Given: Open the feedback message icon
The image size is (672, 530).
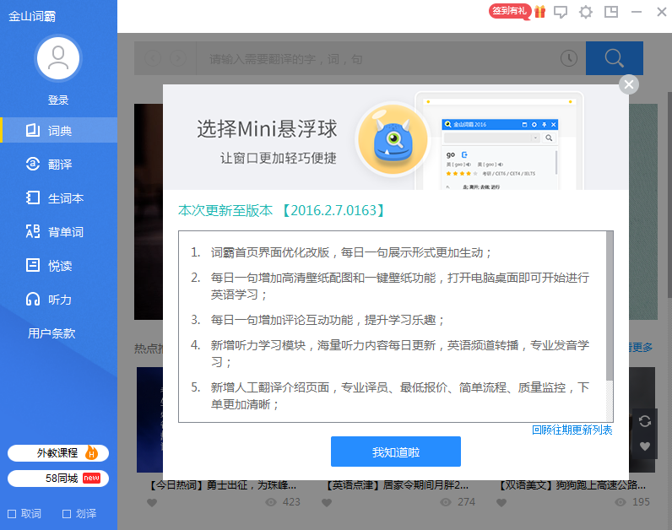Looking at the screenshot, I should (561, 12).
